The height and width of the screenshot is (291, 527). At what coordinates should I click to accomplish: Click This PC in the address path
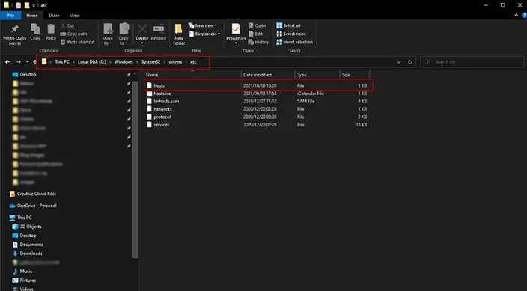click(x=62, y=62)
